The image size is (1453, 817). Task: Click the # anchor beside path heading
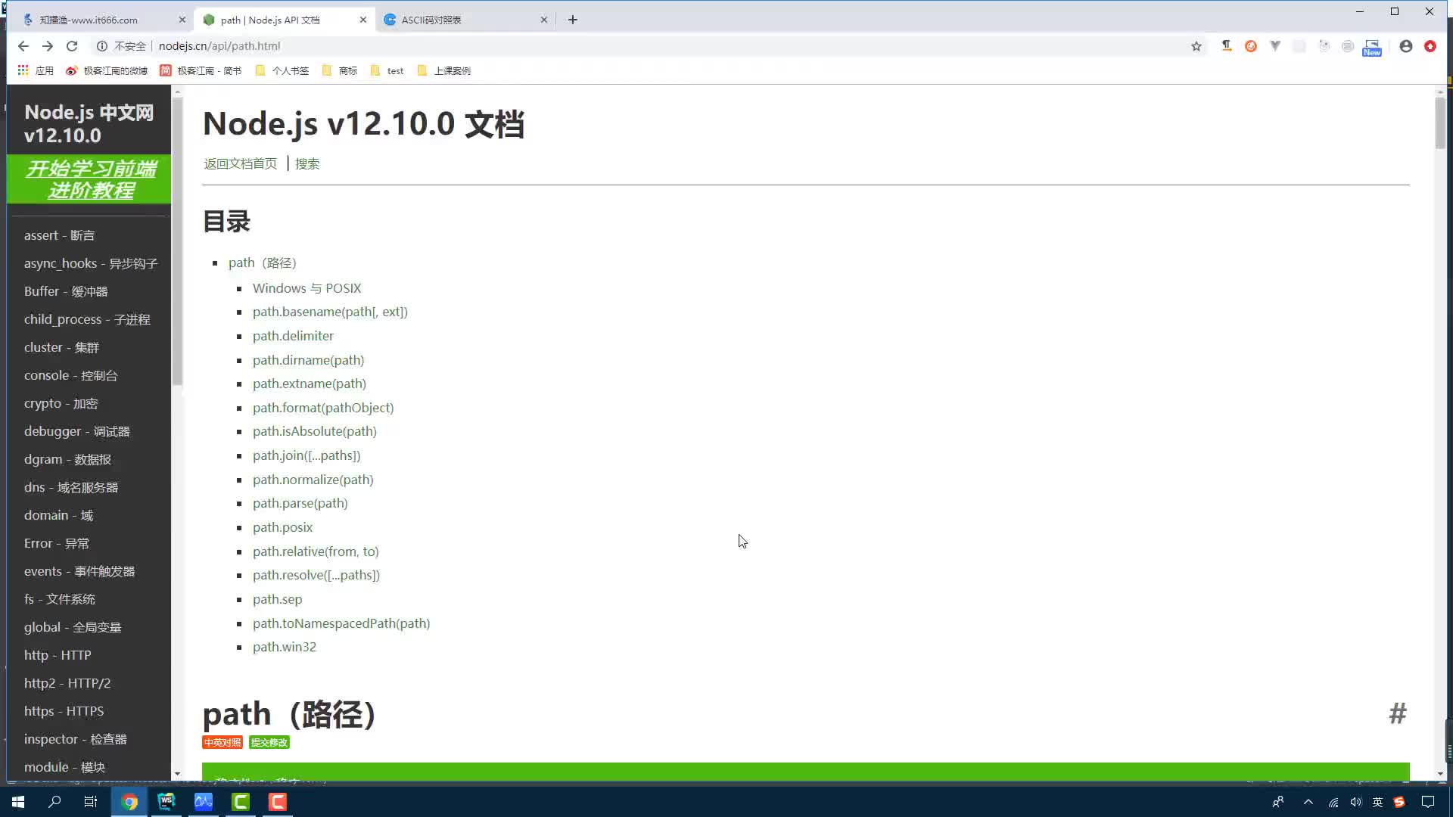pyautogui.click(x=1398, y=713)
